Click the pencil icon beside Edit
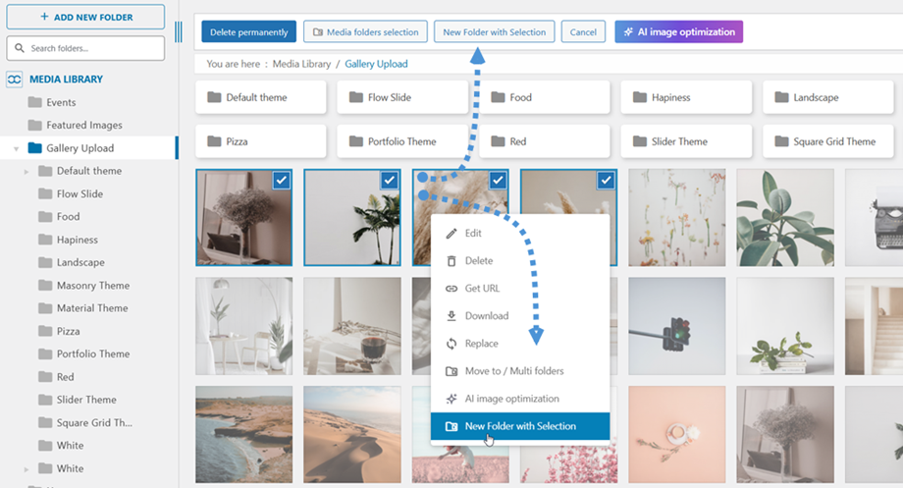This screenshot has width=903, height=488. click(451, 234)
